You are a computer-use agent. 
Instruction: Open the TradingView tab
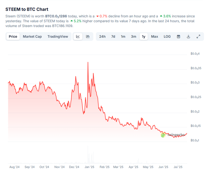pyautogui.click(x=58, y=37)
